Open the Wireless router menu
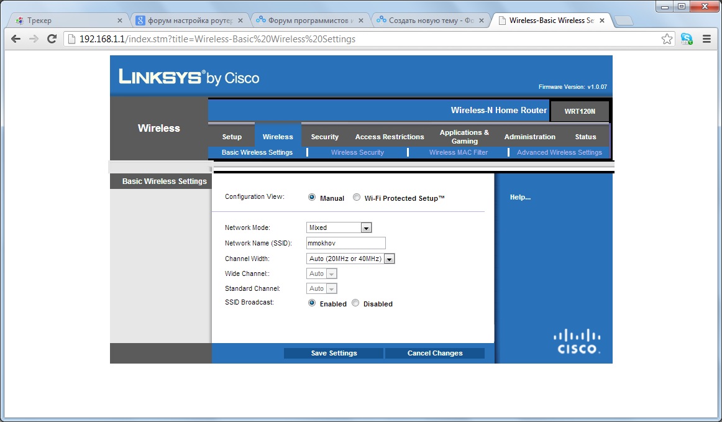This screenshot has width=722, height=422. 278,137
